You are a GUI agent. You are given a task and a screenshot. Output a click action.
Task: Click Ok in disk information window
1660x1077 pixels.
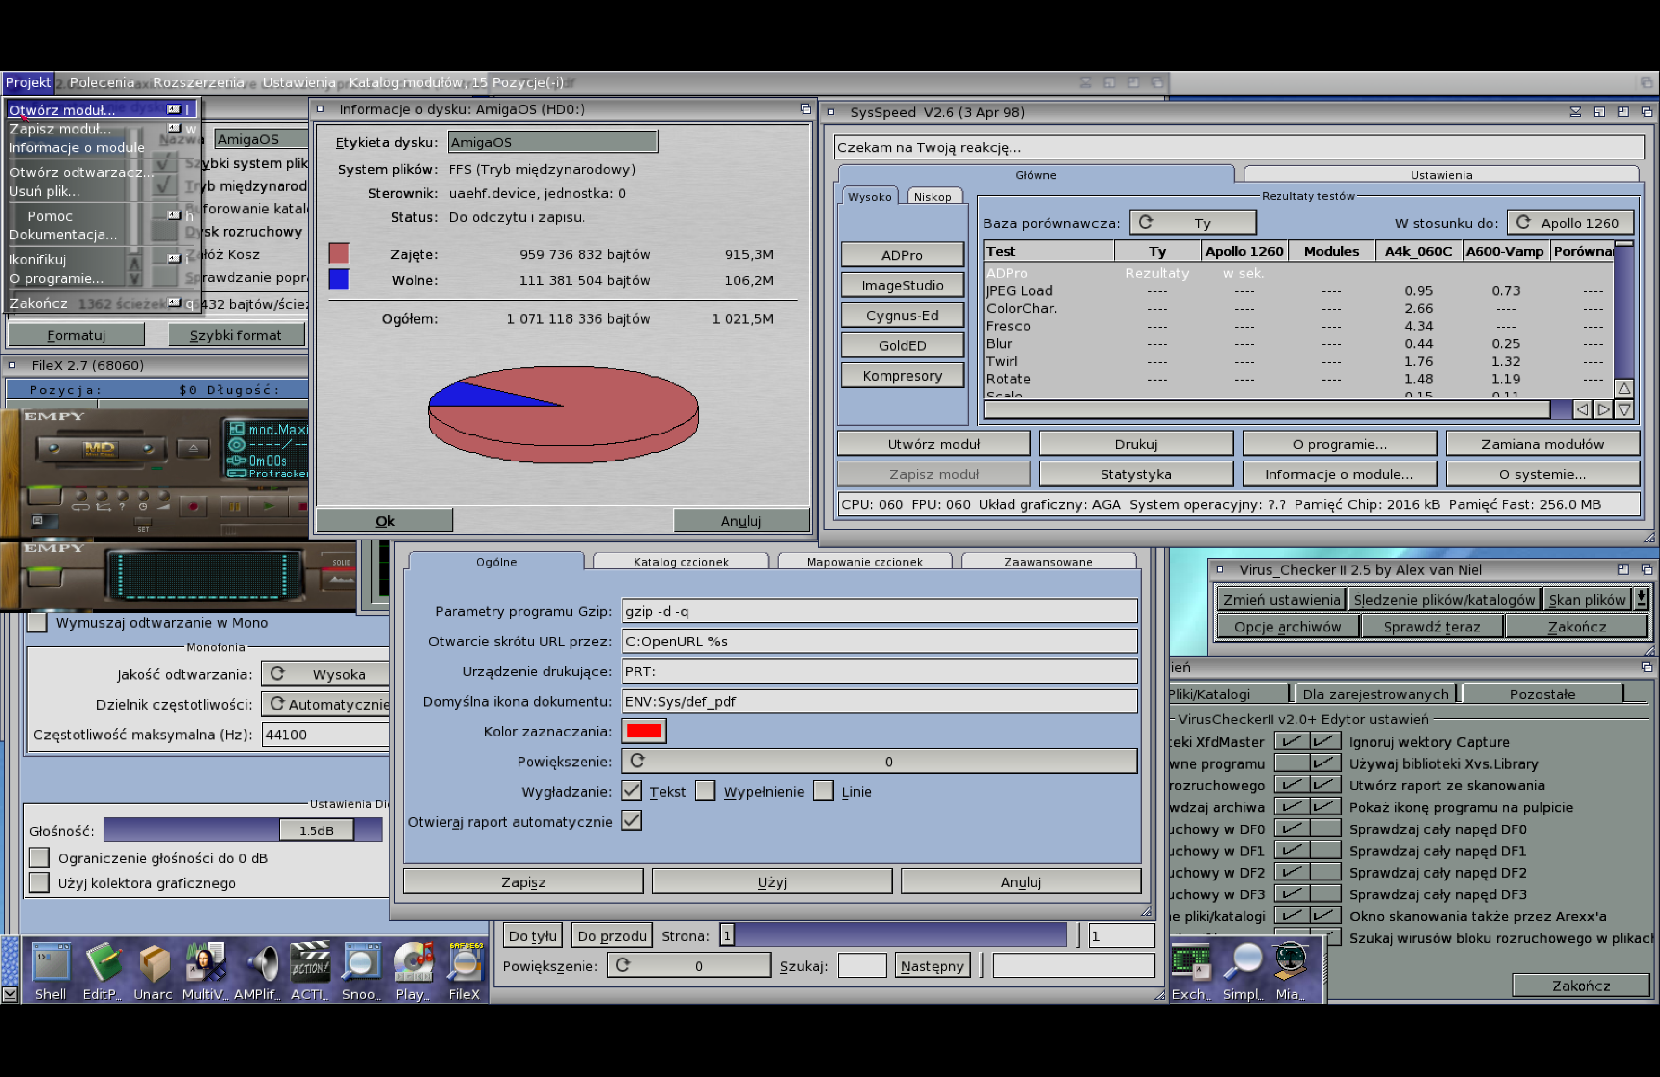point(385,521)
